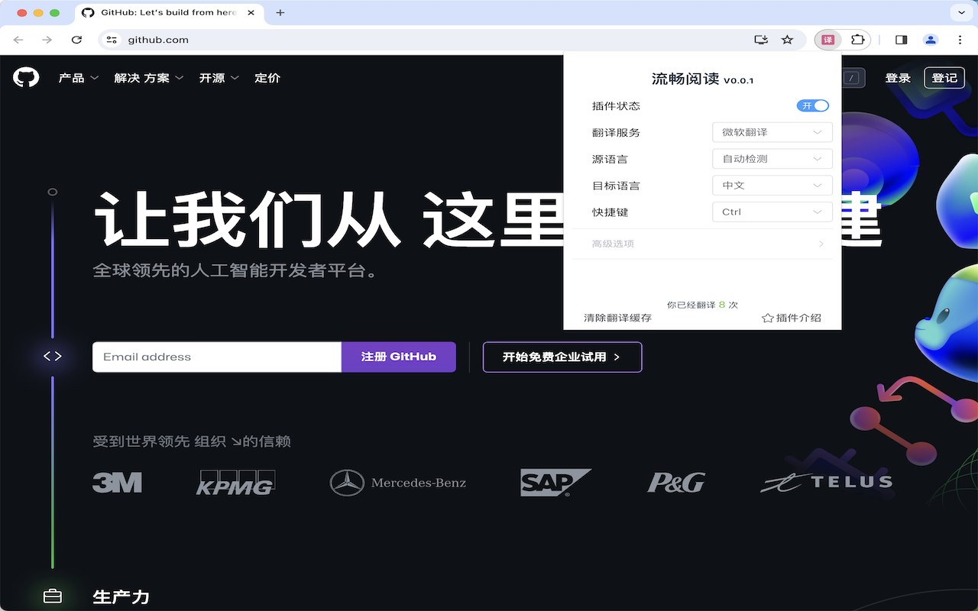Click the 登录 link
Screen dimensions: 978x611
pyautogui.click(x=898, y=78)
